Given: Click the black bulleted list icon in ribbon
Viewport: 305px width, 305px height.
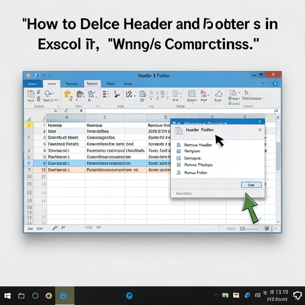Looking at the screenshot, I should 106,94.
